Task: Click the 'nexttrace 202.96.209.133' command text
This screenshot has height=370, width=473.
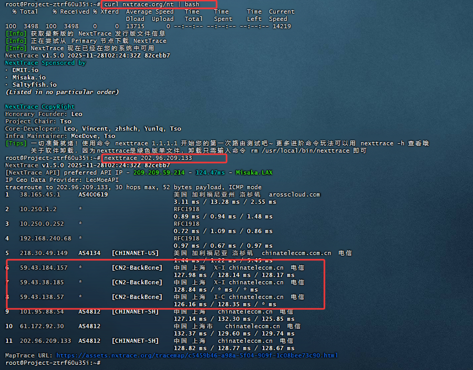Action: pos(149,158)
